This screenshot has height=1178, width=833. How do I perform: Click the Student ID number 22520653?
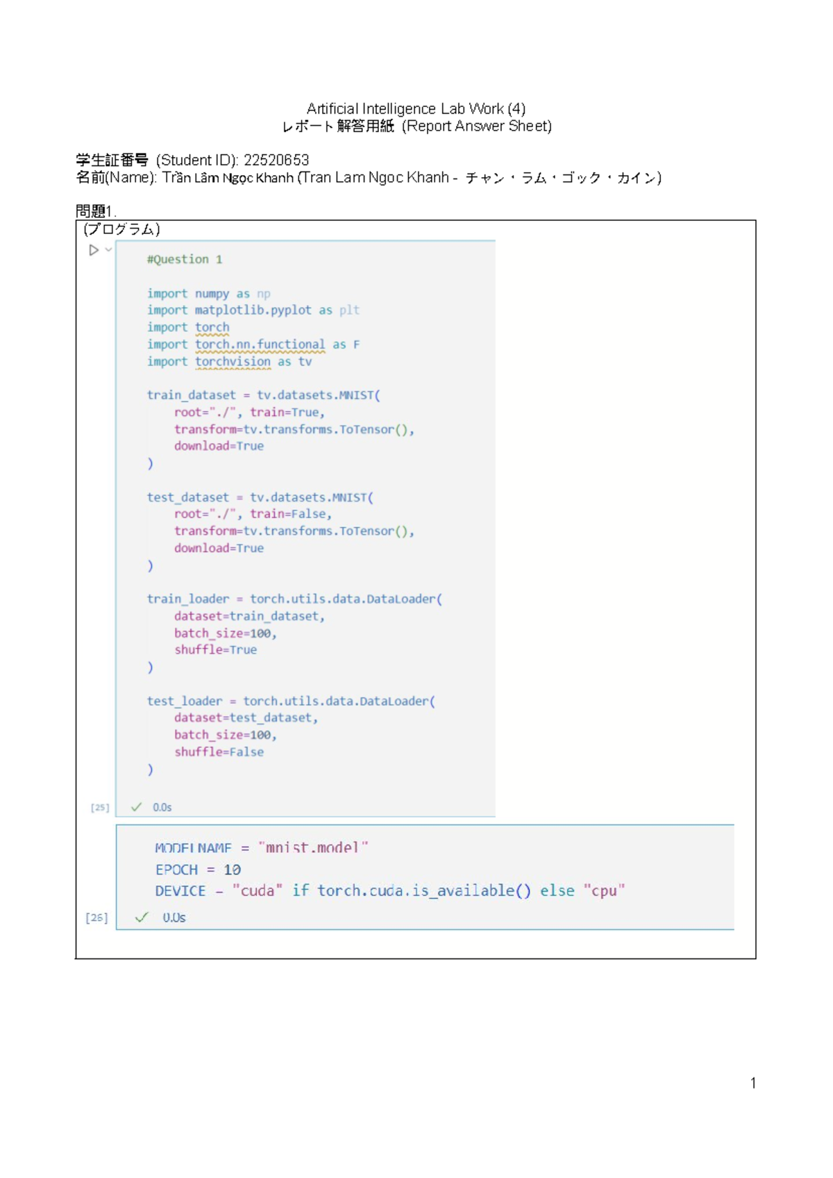[276, 160]
